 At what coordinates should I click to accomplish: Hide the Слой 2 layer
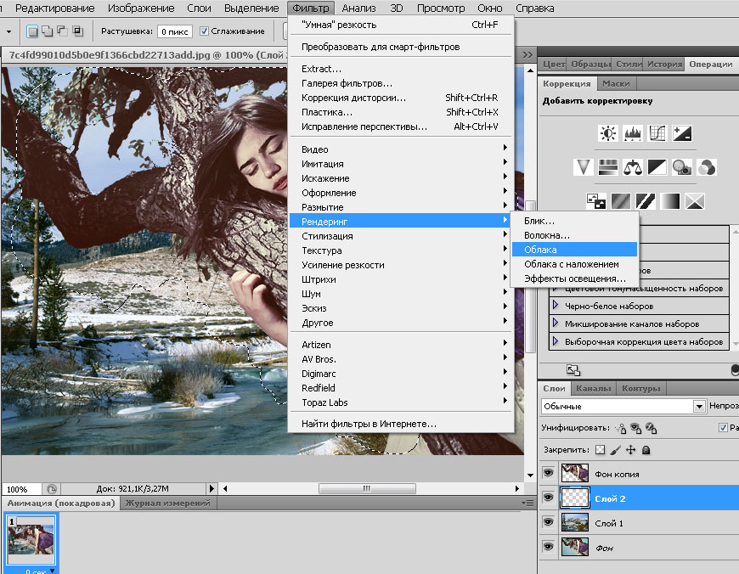click(x=548, y=498)
